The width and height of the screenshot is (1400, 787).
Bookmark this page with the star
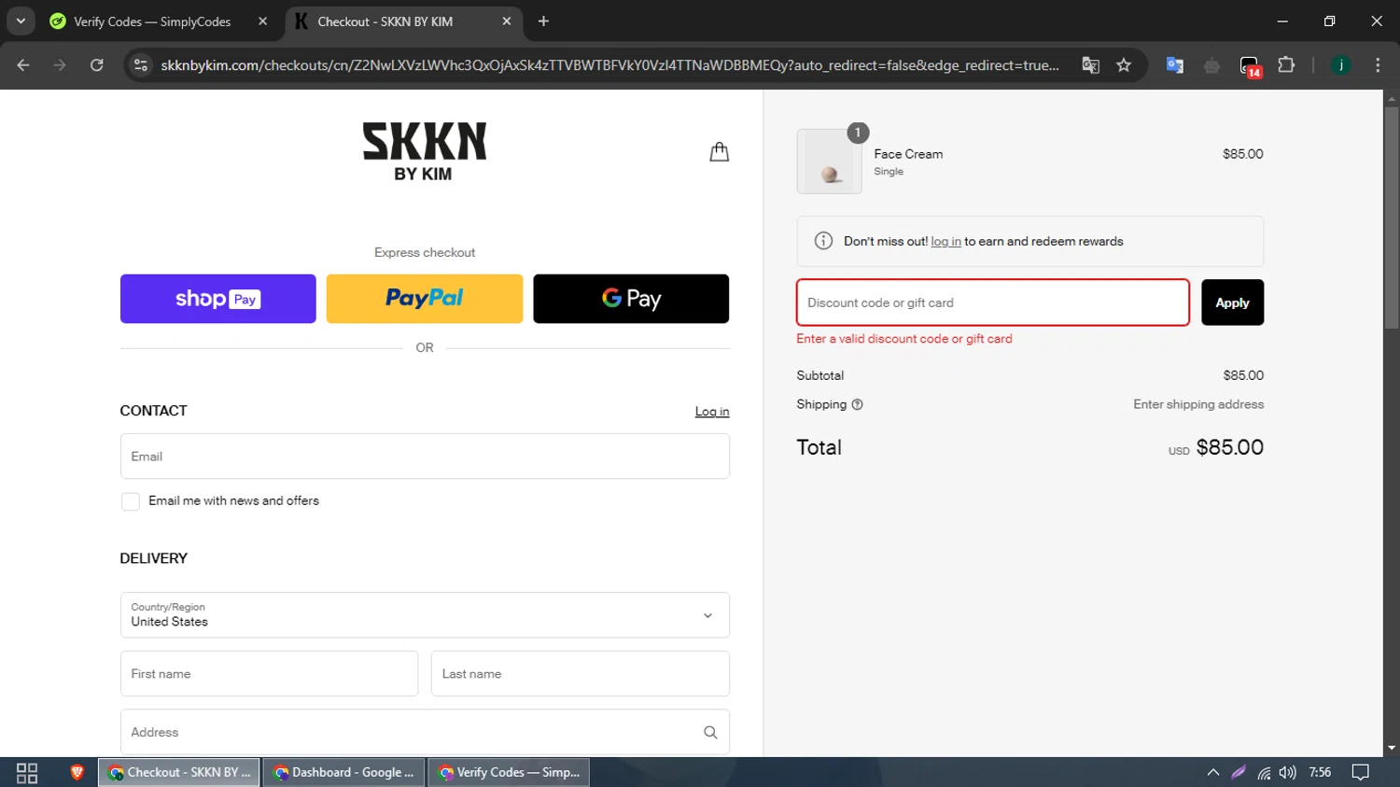pyautogui.click(x=1124, y=65)
